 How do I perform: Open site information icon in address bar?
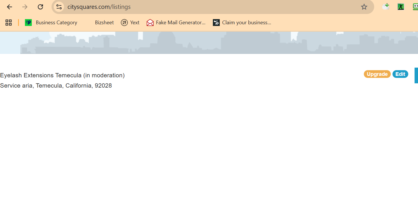[x=59, y=7]
